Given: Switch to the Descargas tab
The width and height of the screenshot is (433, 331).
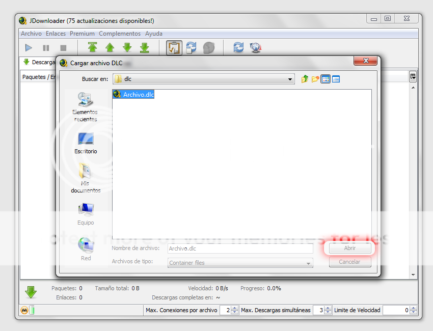Looking at the screenshot, I should click(x=39, y=62).
